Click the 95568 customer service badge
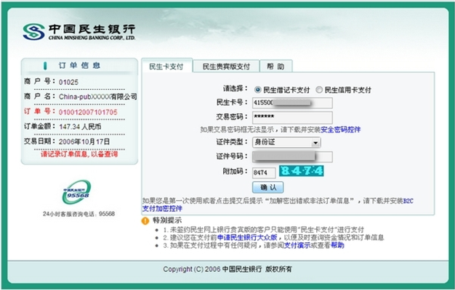Screen dimensions: 455x290 tap(76, 193)
